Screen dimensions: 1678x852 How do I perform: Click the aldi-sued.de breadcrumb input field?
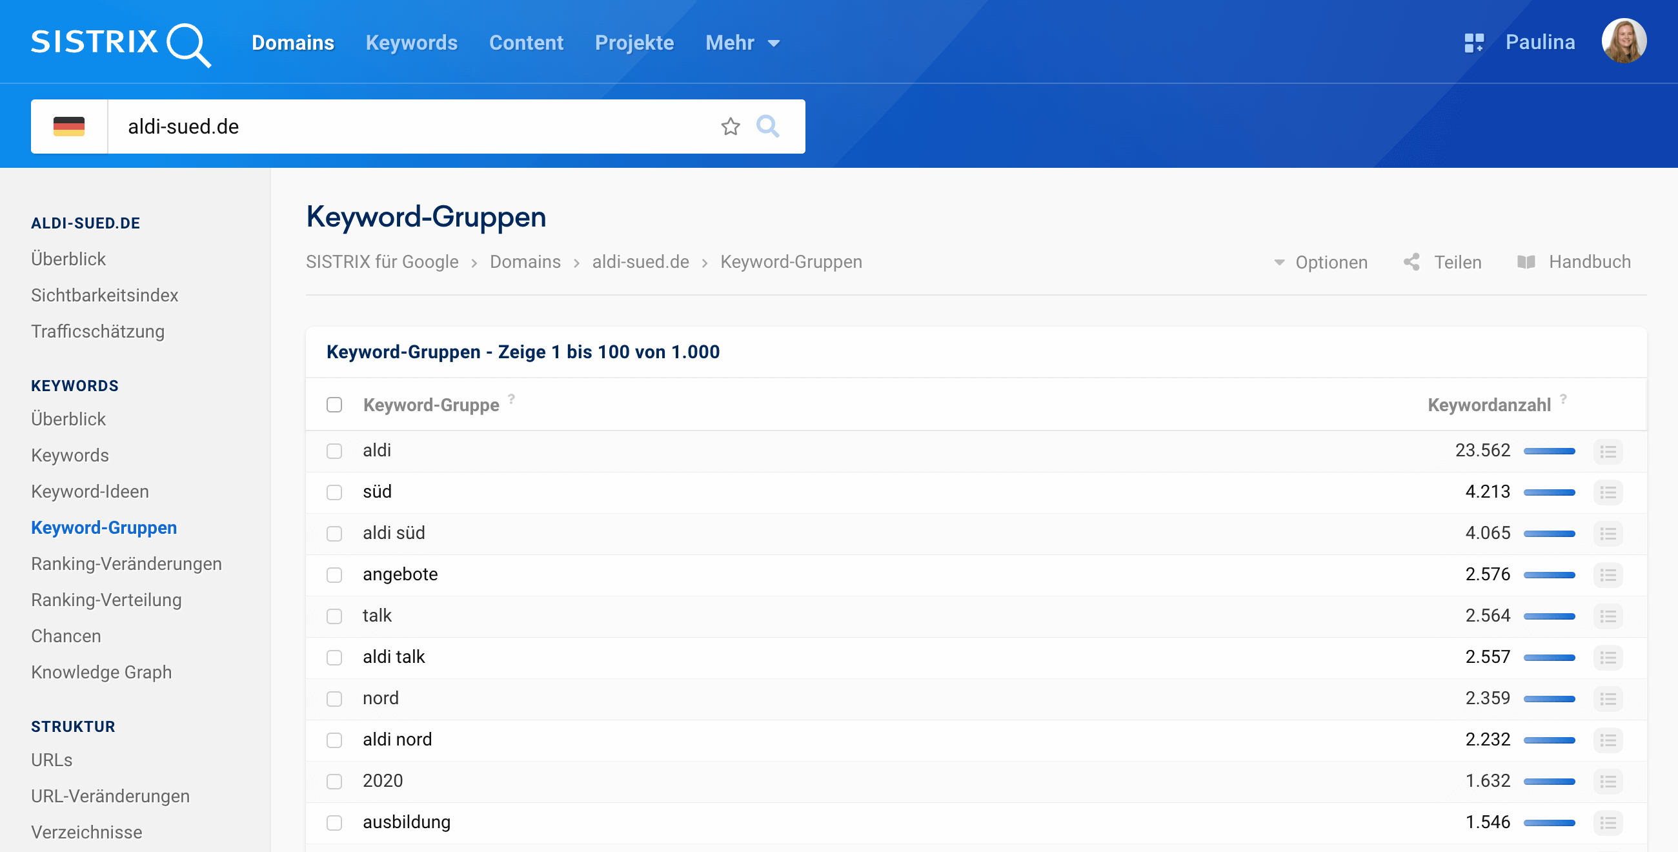[641, 261]
